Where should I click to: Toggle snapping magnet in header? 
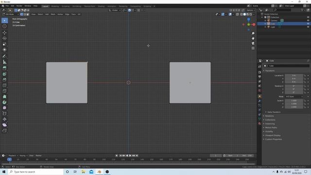(x=129, y=10)
